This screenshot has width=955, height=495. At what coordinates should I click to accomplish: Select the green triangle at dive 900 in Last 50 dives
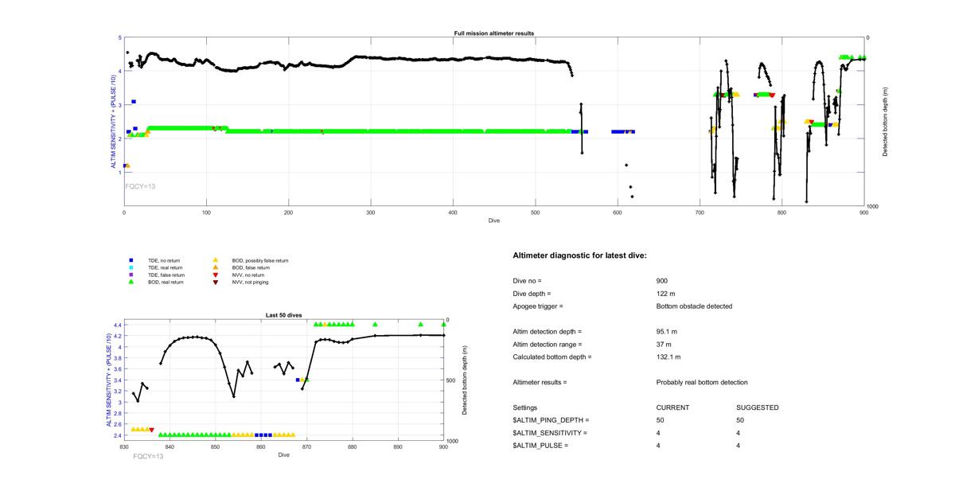pyautogui.click(x=443, y=324)
